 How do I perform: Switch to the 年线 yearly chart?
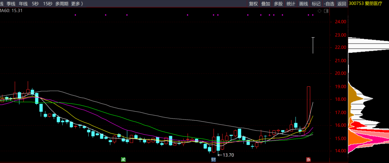click(23, 4)
